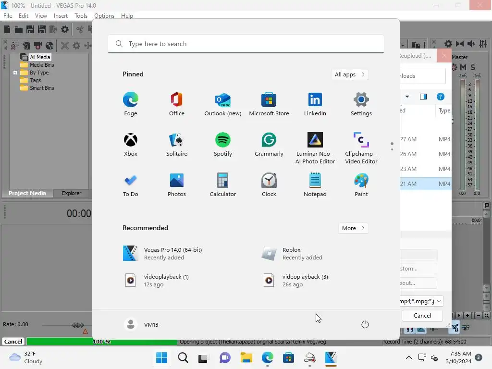This screenshot has width=492, height=369.
Task: Click Master FX icon beside M button
Action: pyautogui.click(x=455, y=67)
